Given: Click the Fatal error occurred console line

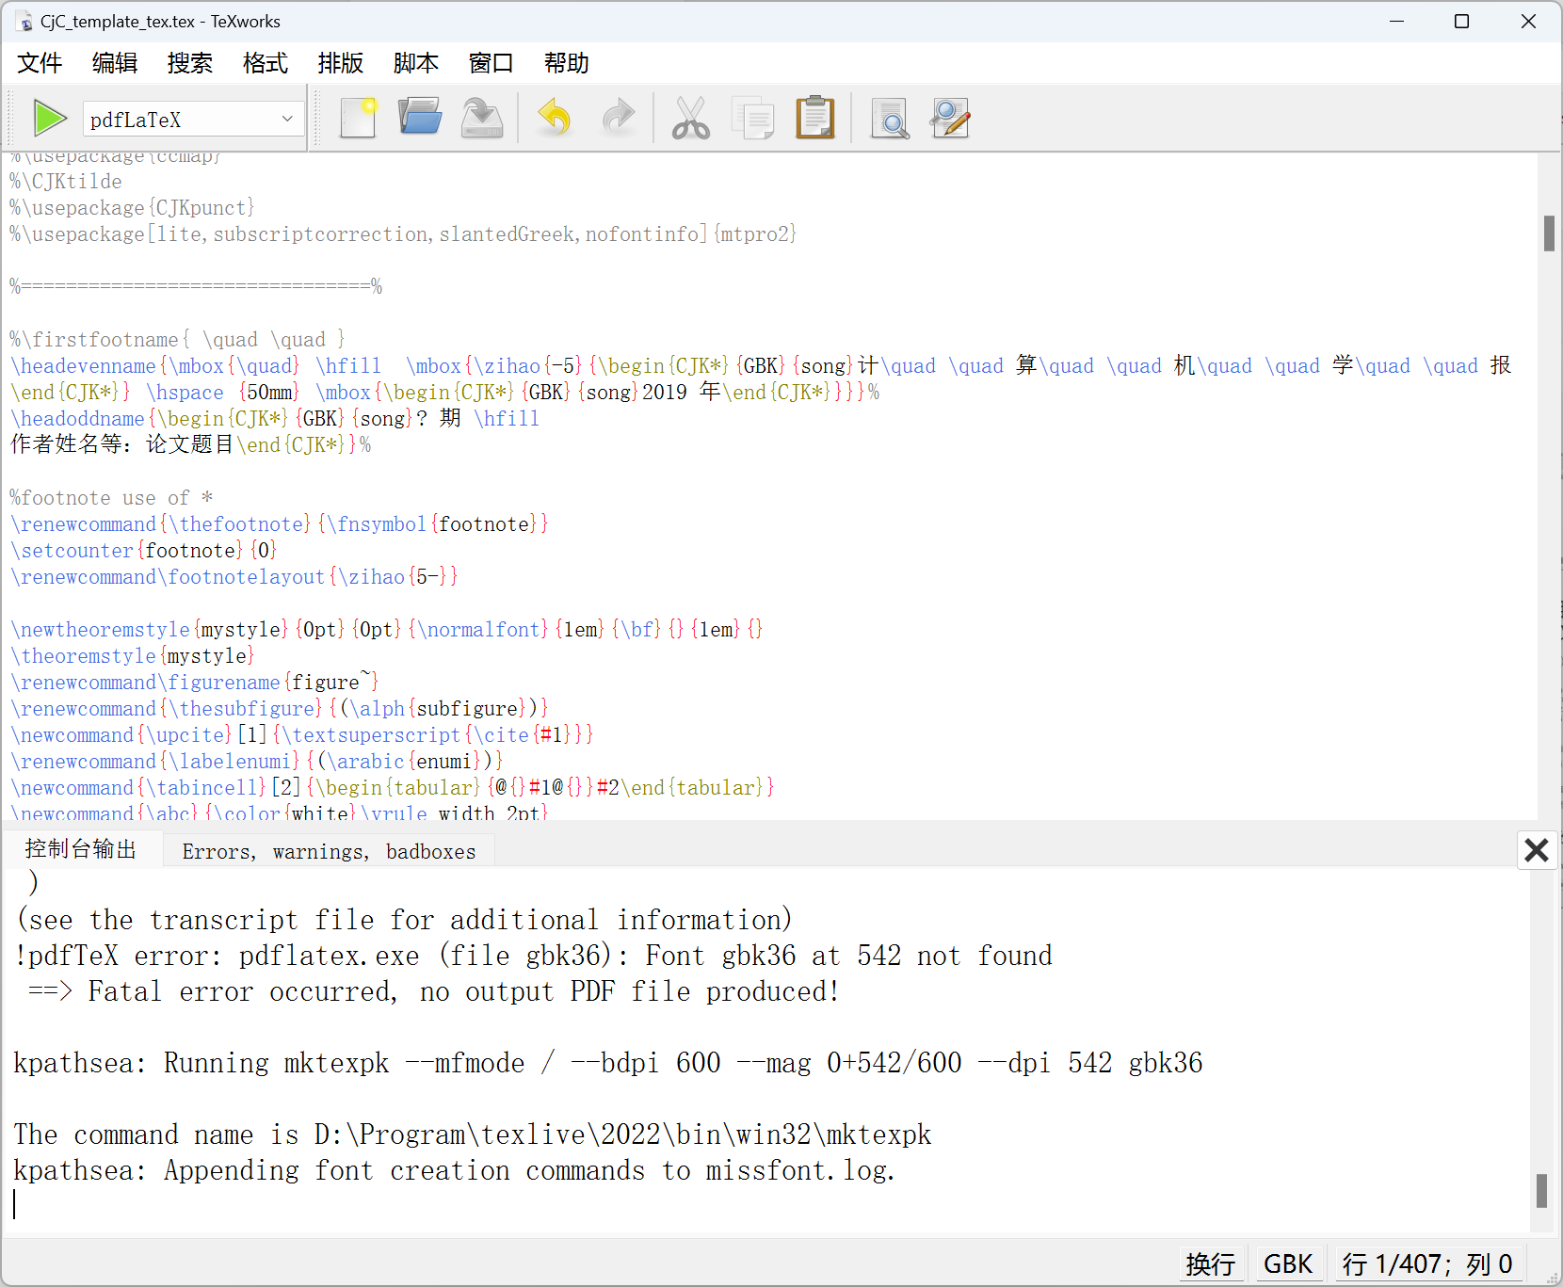Looking at the screenshot, I should click(x=432, y=991).
